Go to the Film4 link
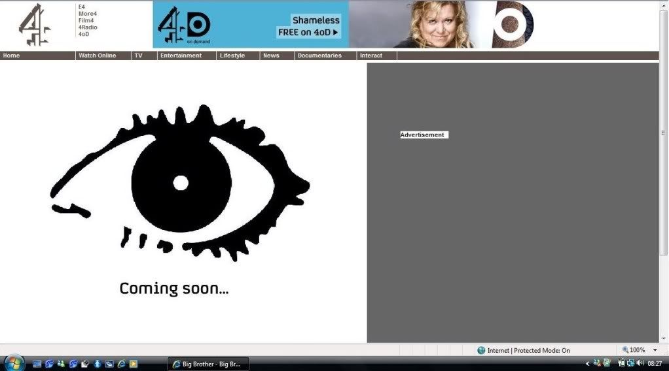 [x=86, y=20]
